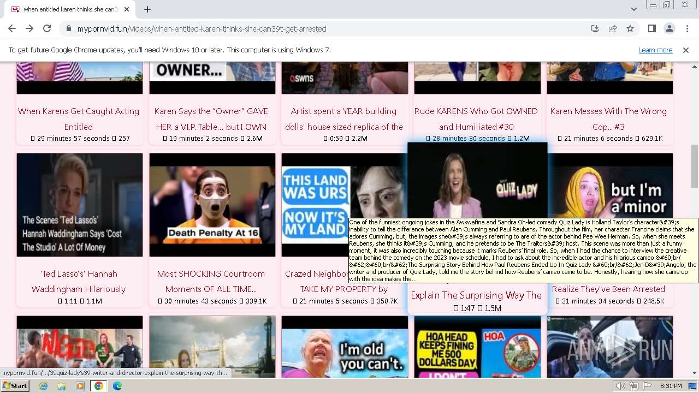Viewport: 699px width, 393px height.
Task: Bookmark this page with star
Action: (x=630, y=28)
